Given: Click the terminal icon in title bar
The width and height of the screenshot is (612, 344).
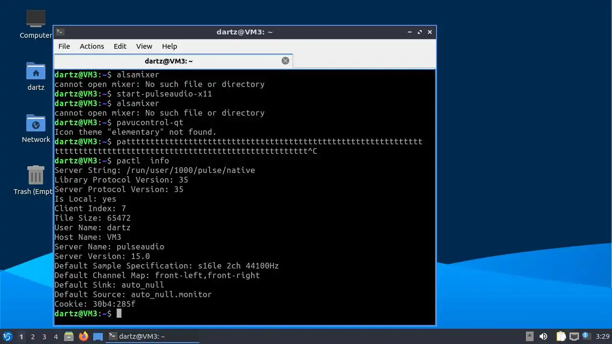Looking at the screenshot, I should tap(60, 32).
